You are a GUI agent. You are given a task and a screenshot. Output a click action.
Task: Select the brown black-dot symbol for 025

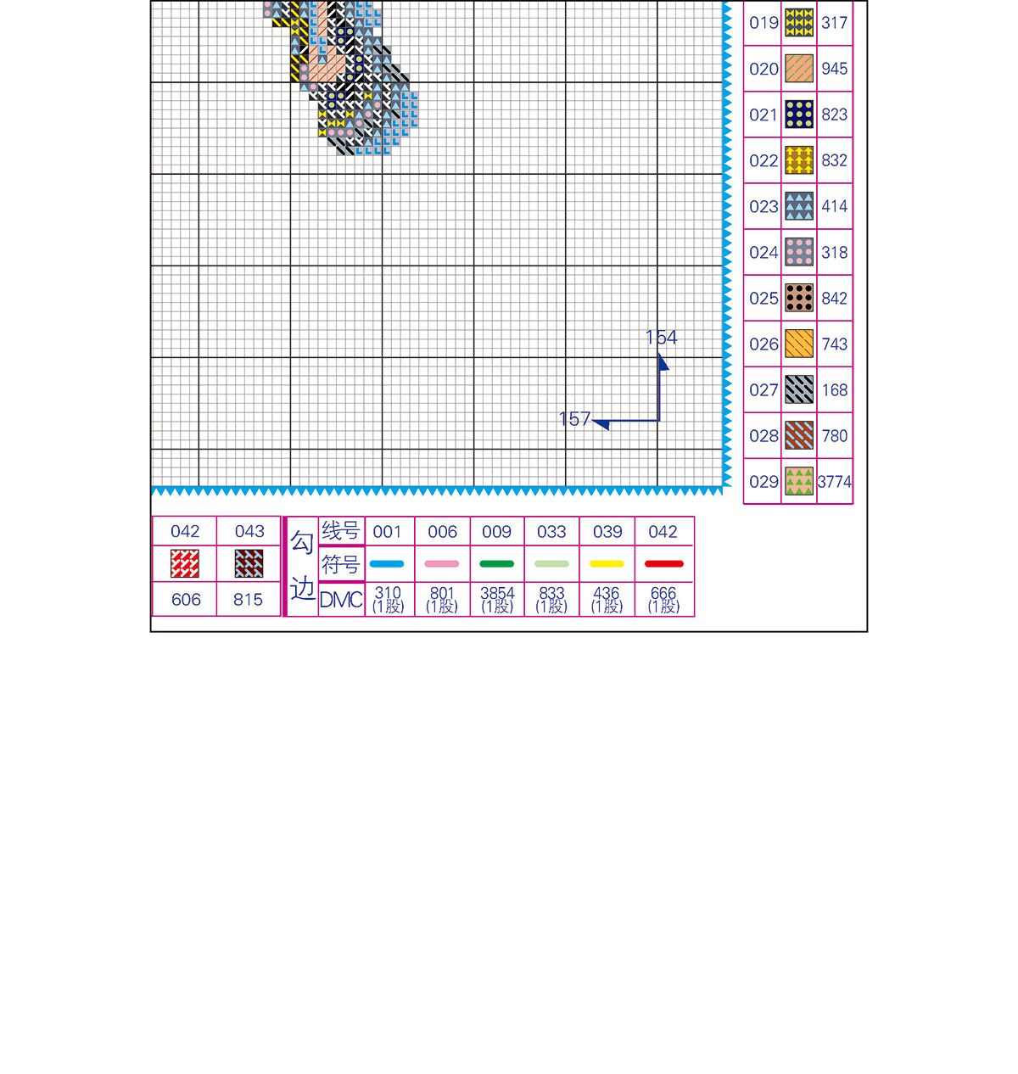(x=799, y=298)
